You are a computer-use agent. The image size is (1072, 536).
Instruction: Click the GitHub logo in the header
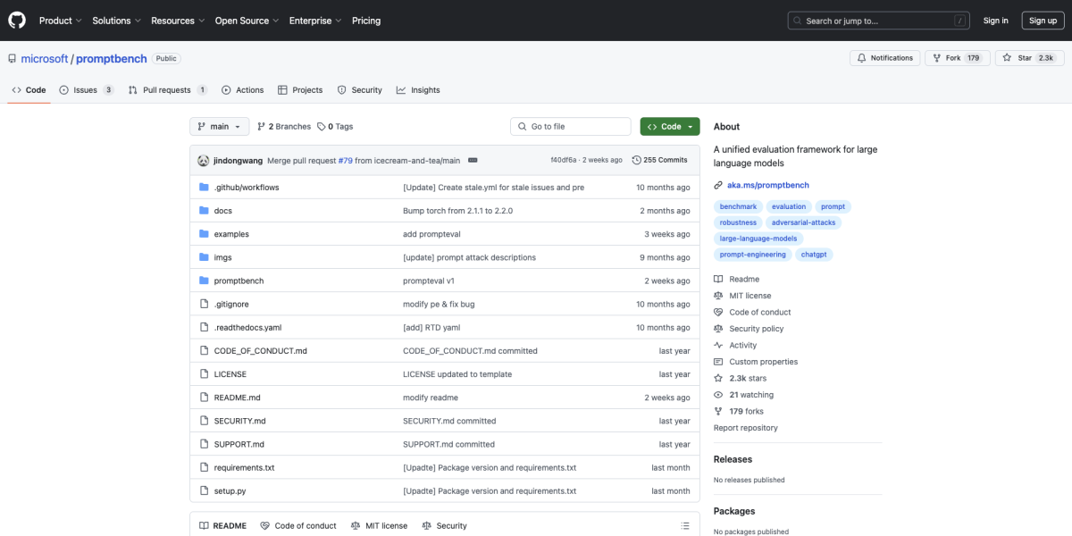16,20
